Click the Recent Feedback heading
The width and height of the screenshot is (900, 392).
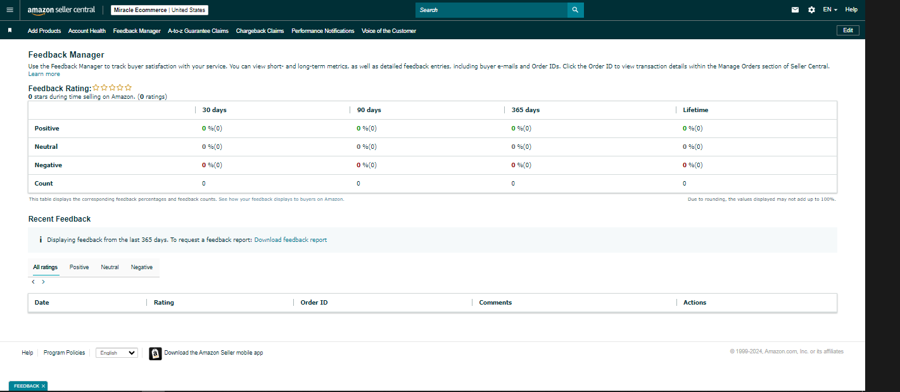tap(60, 219)
